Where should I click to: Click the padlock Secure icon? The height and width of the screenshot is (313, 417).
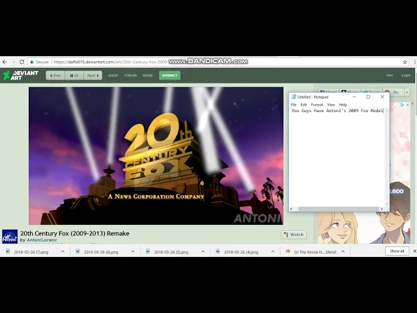(x=32, y=62)
